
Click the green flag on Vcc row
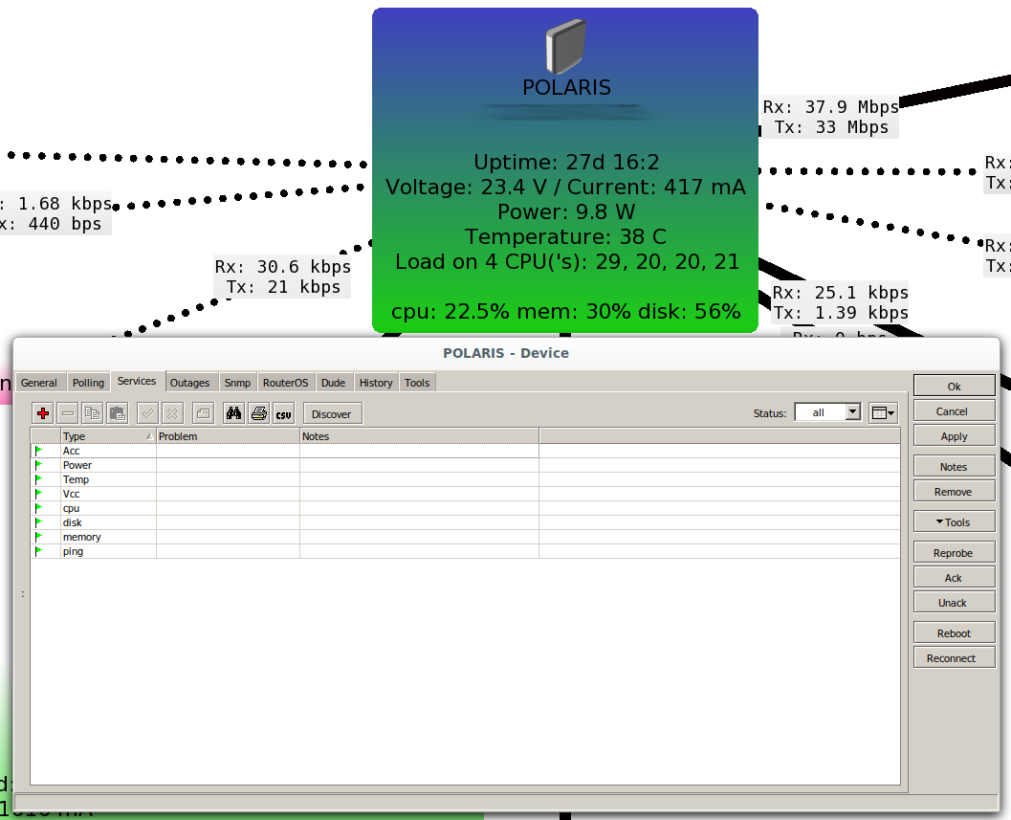[38, 494]
